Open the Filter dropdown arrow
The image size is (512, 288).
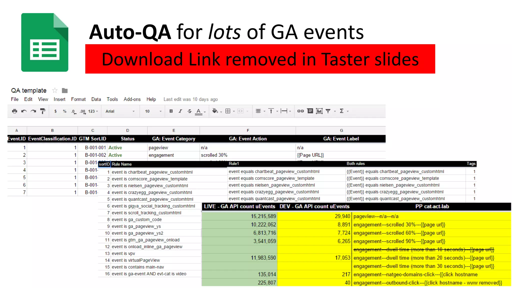(x=335, y=111)
